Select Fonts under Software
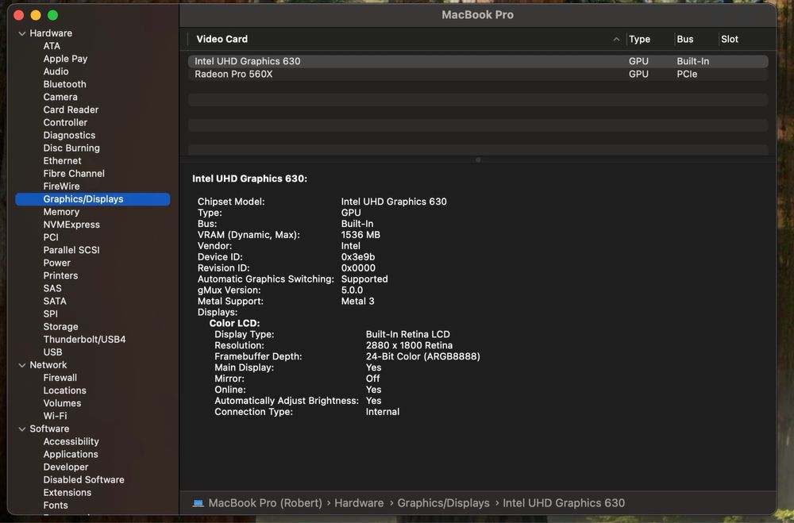794x523 pixels. 56,506
